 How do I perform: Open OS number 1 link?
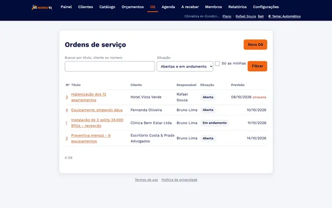tap(66, 123)
